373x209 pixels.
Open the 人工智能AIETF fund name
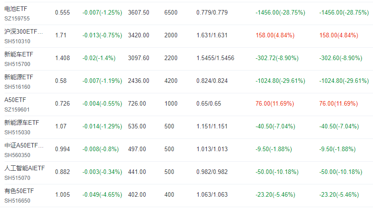(25, 168)
